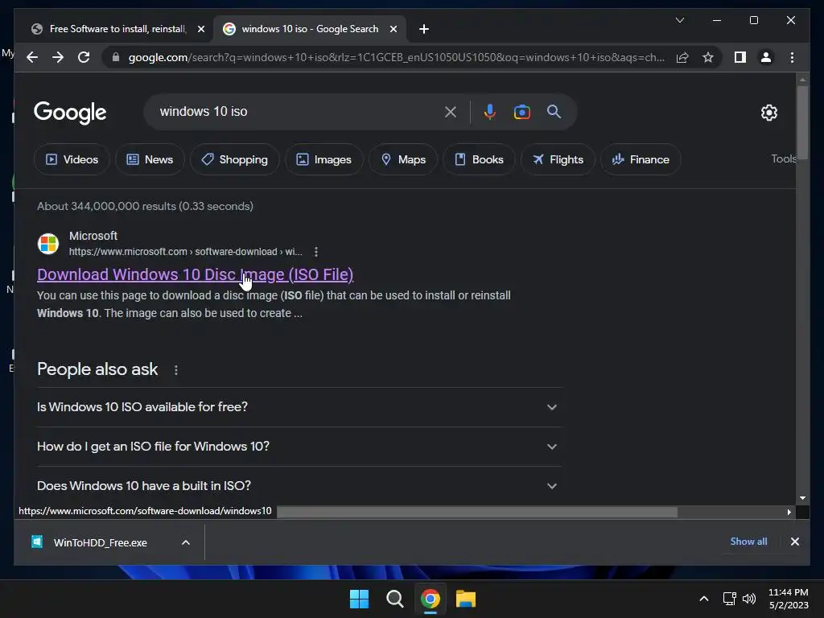Go back to previous page in Chrome
This screenshot has height=618, width=824.
[32, 57]
